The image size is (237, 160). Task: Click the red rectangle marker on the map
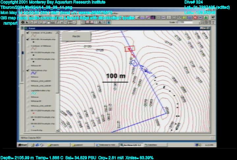(x=130, y=49)
